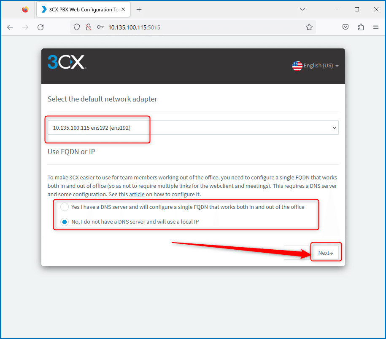
Task: Select the 'Yes I have a DNS server' option
Action: pos(65,207)
